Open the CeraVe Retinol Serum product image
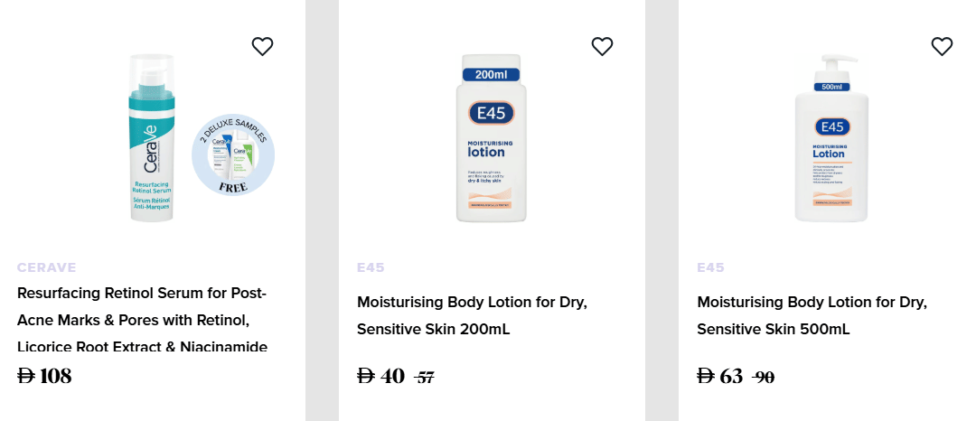This screenshot has height=421, width=976. [x=149, y=138]
